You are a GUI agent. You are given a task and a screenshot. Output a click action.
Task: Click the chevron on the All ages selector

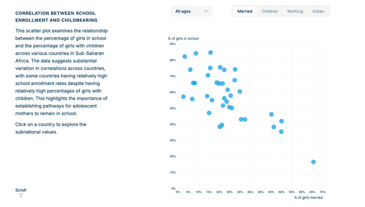pos(206,11)
